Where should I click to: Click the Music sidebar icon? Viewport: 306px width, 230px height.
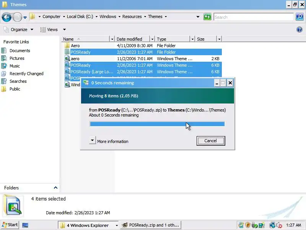(4, 66)
